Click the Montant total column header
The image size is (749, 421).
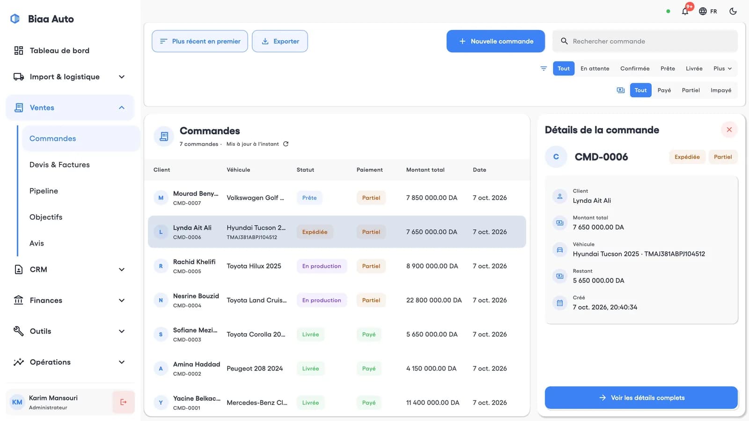(425, 170)
